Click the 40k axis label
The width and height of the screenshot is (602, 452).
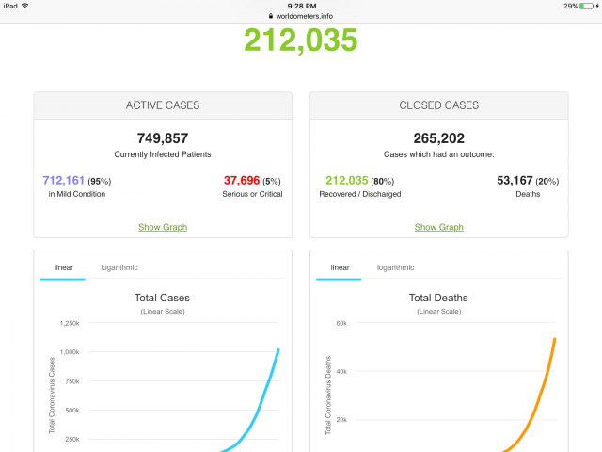click(341, 372)
